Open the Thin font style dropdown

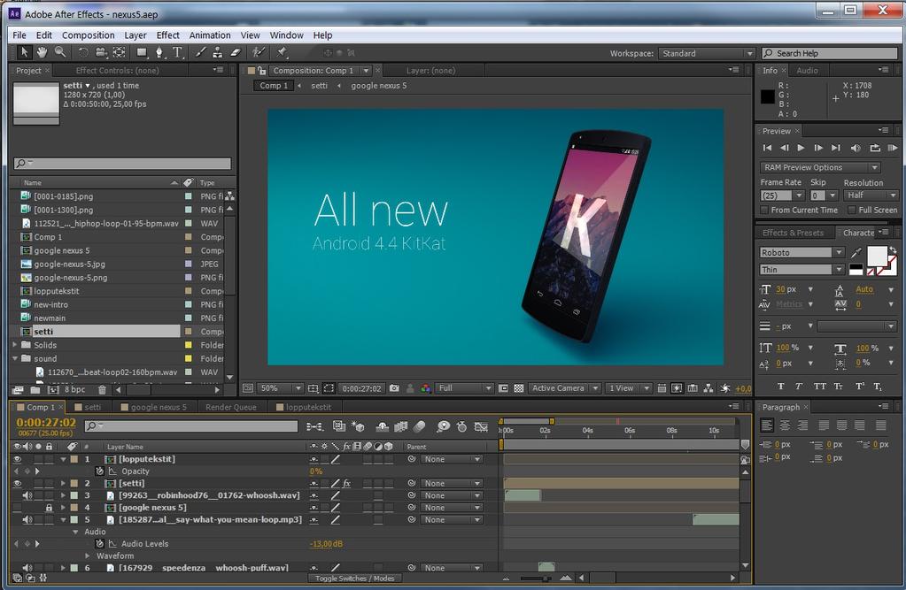(801, 270)
